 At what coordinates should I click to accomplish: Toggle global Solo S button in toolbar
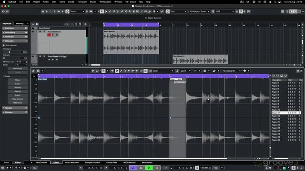click(x=47, y=11)
